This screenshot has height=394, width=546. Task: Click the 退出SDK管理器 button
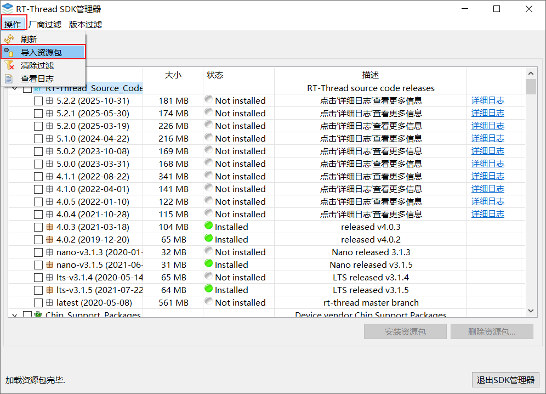coord(505,380)
